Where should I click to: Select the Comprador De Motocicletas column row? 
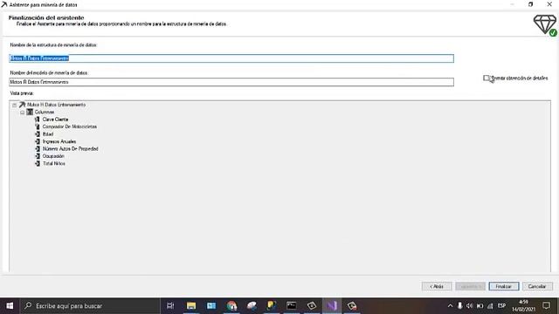click(x=70, y=126)
